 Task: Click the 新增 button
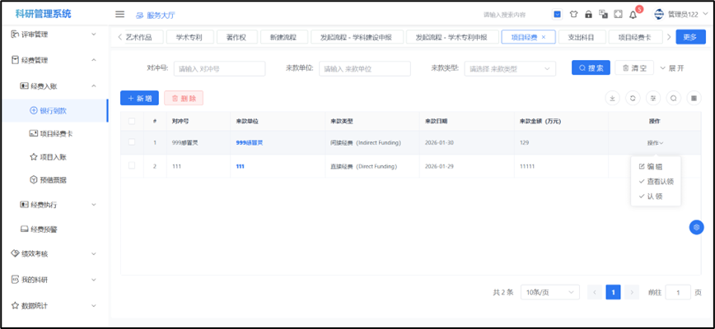tap(139, 98)
